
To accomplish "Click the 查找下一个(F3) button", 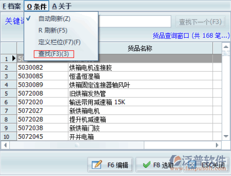I will coord(201,22).
